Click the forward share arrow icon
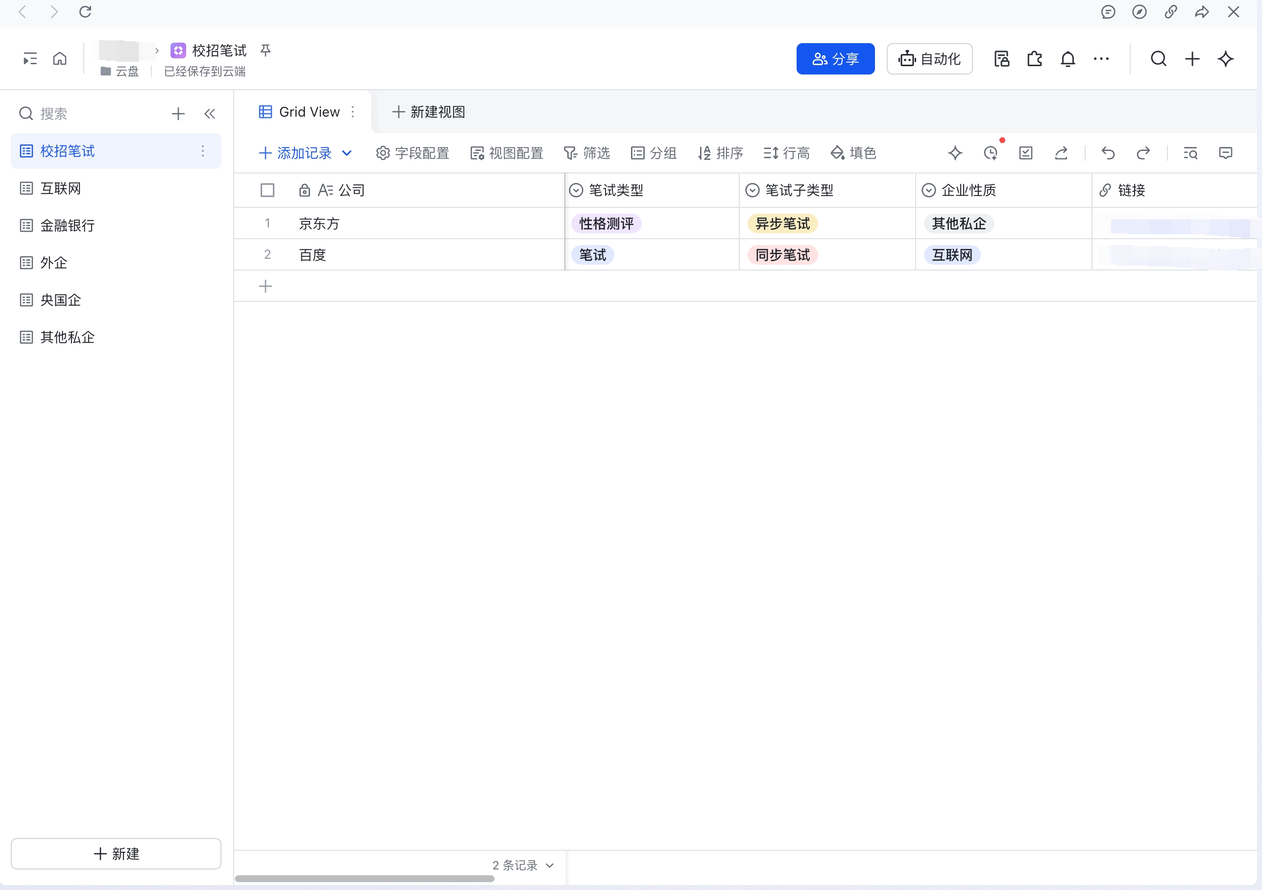 (1202, 12)
